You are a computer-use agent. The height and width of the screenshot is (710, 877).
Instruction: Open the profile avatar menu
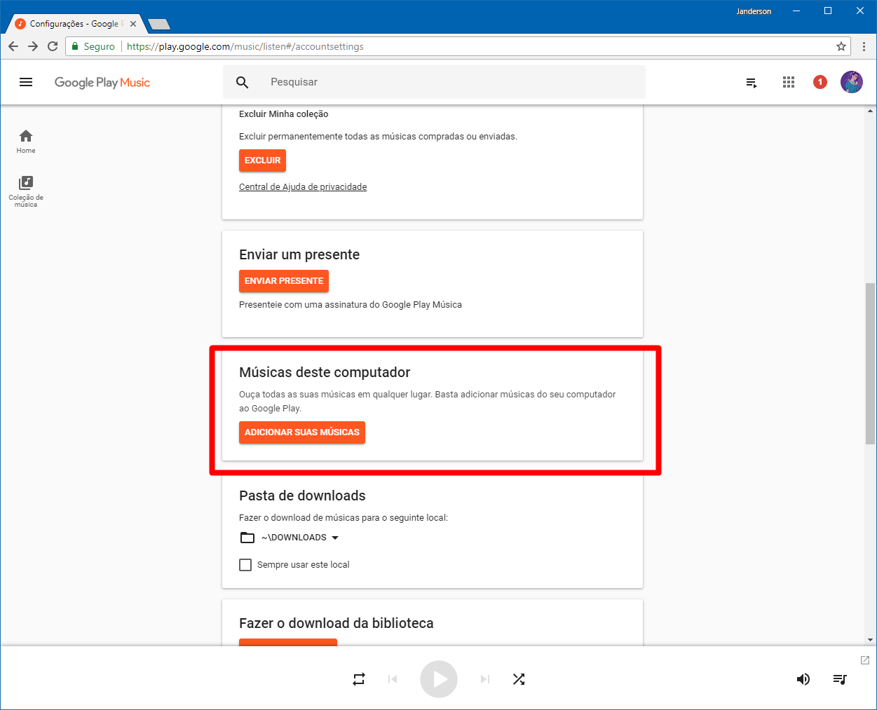click(x=851, y=82)
